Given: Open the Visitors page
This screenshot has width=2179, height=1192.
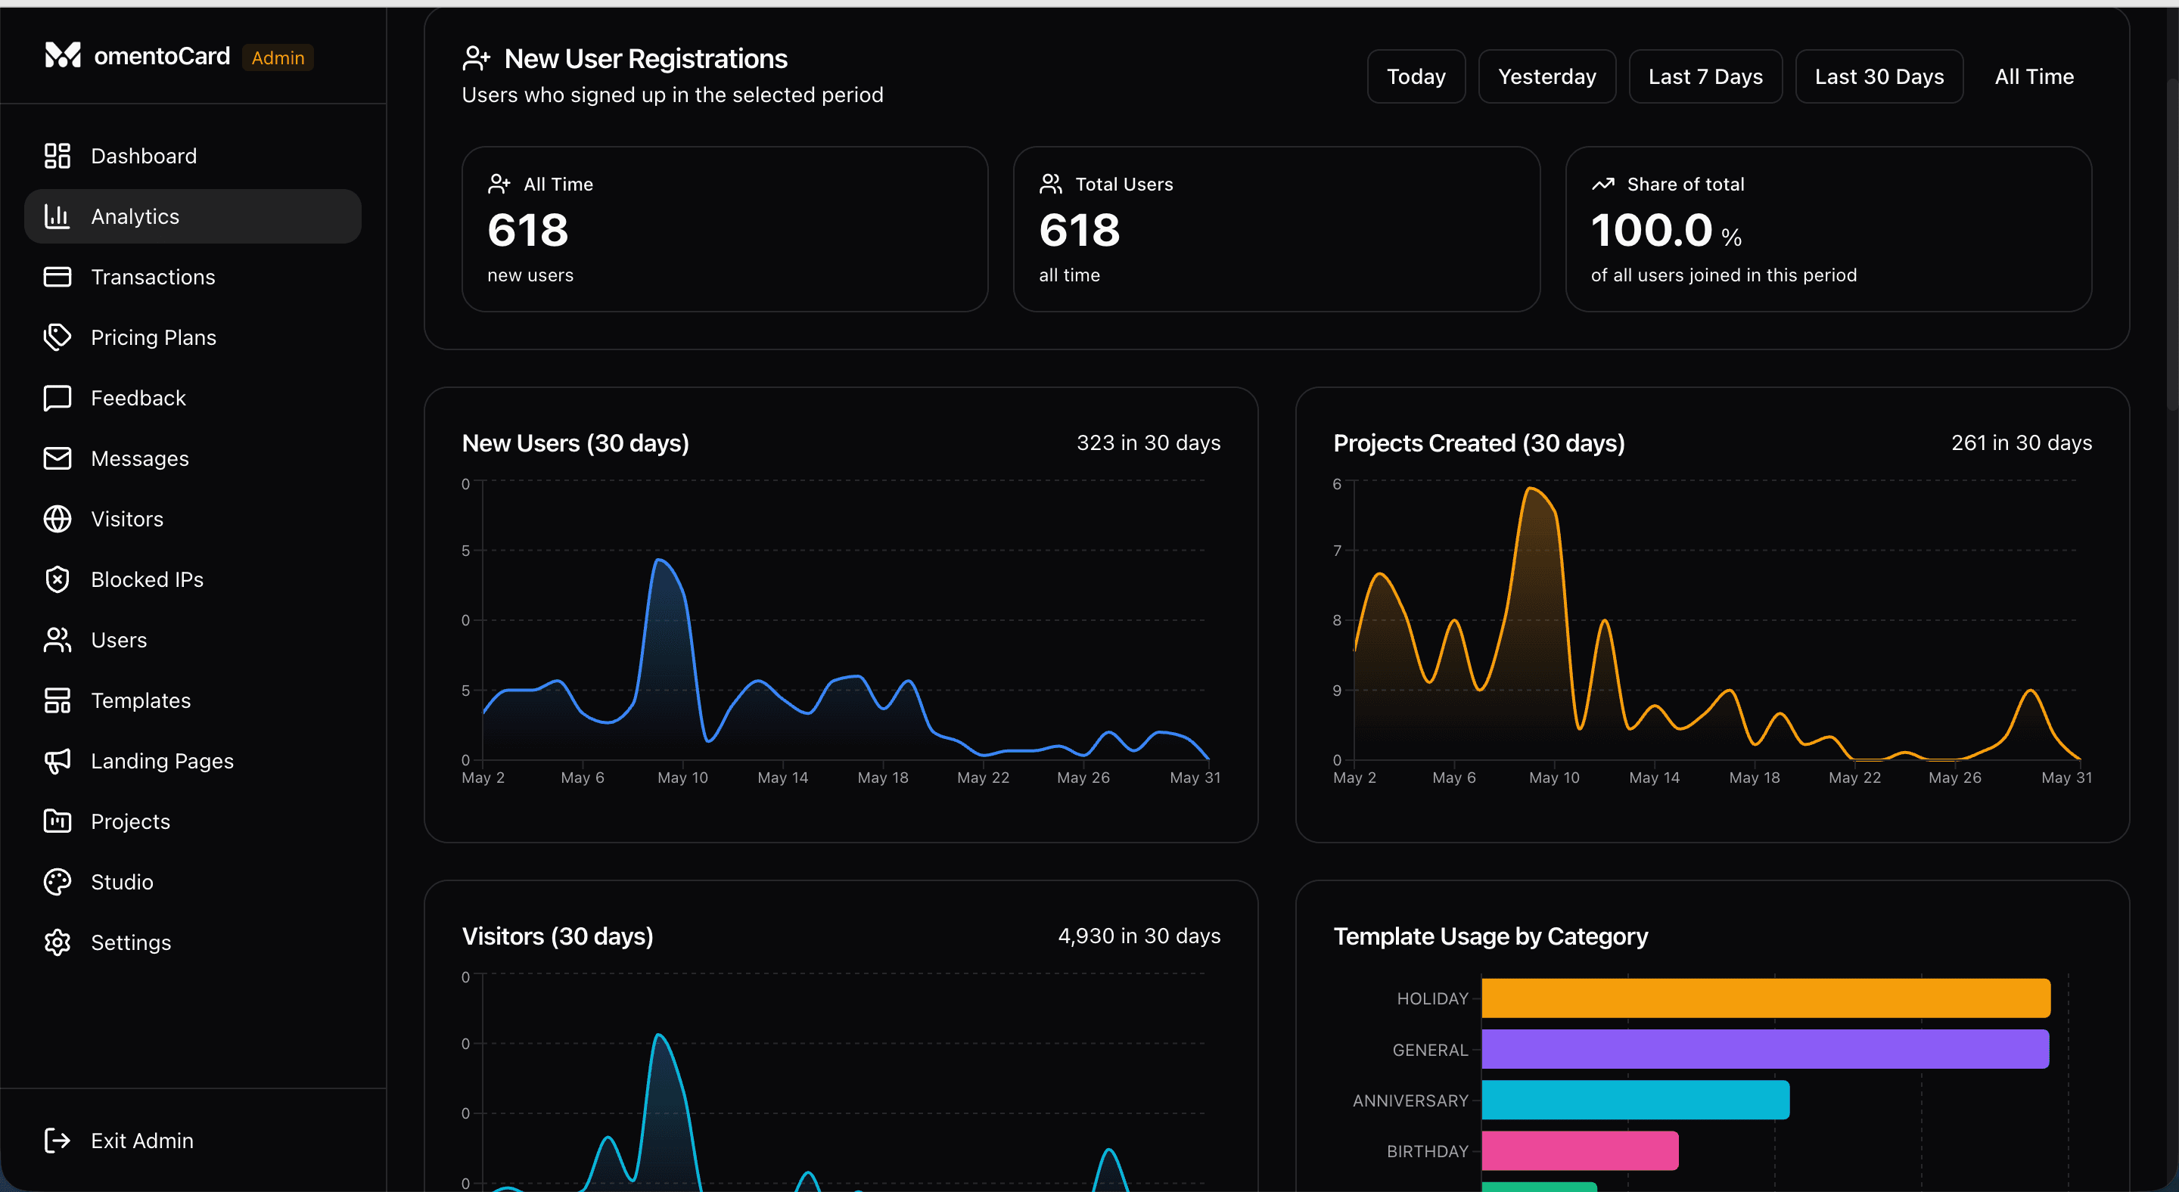Looking at the screenshot, I should point(193,518).
